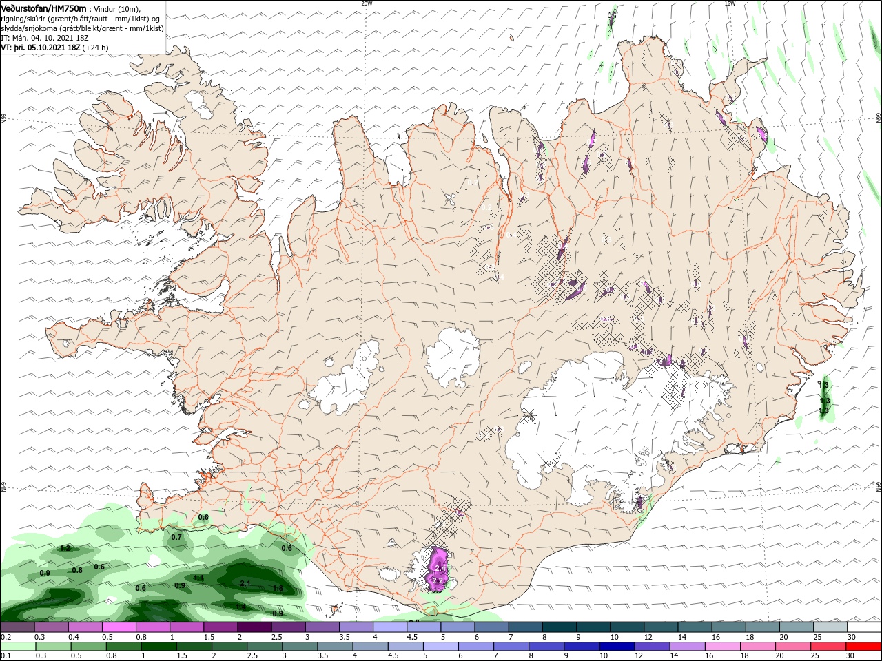Viewport: 882px width, 661px height.
Task: Click the VT: þri. 05.10.2021 18Z line
Action: tap(41, 48)
